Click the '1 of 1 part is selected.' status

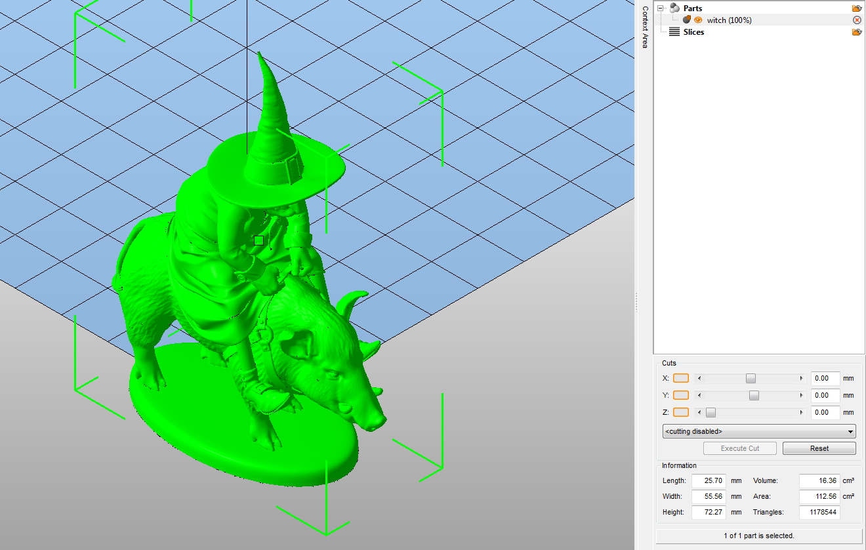pyautogui.click(x=758, y=536)
